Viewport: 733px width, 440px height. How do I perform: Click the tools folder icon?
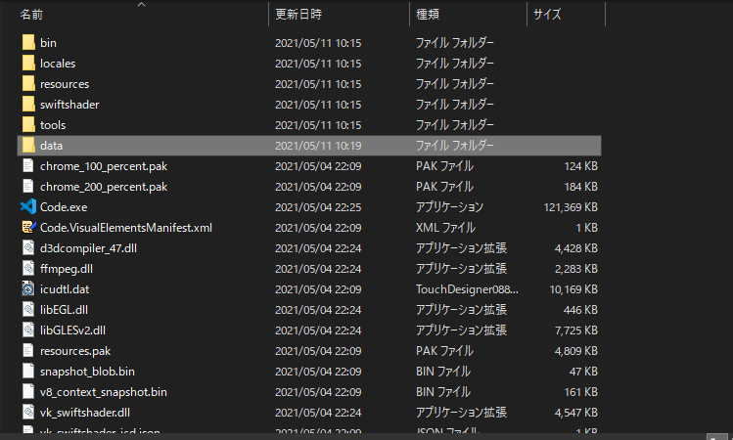point(28,125)
